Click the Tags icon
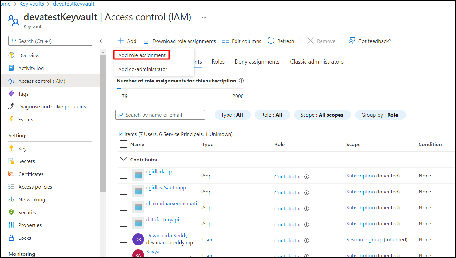 click(12, 94)
